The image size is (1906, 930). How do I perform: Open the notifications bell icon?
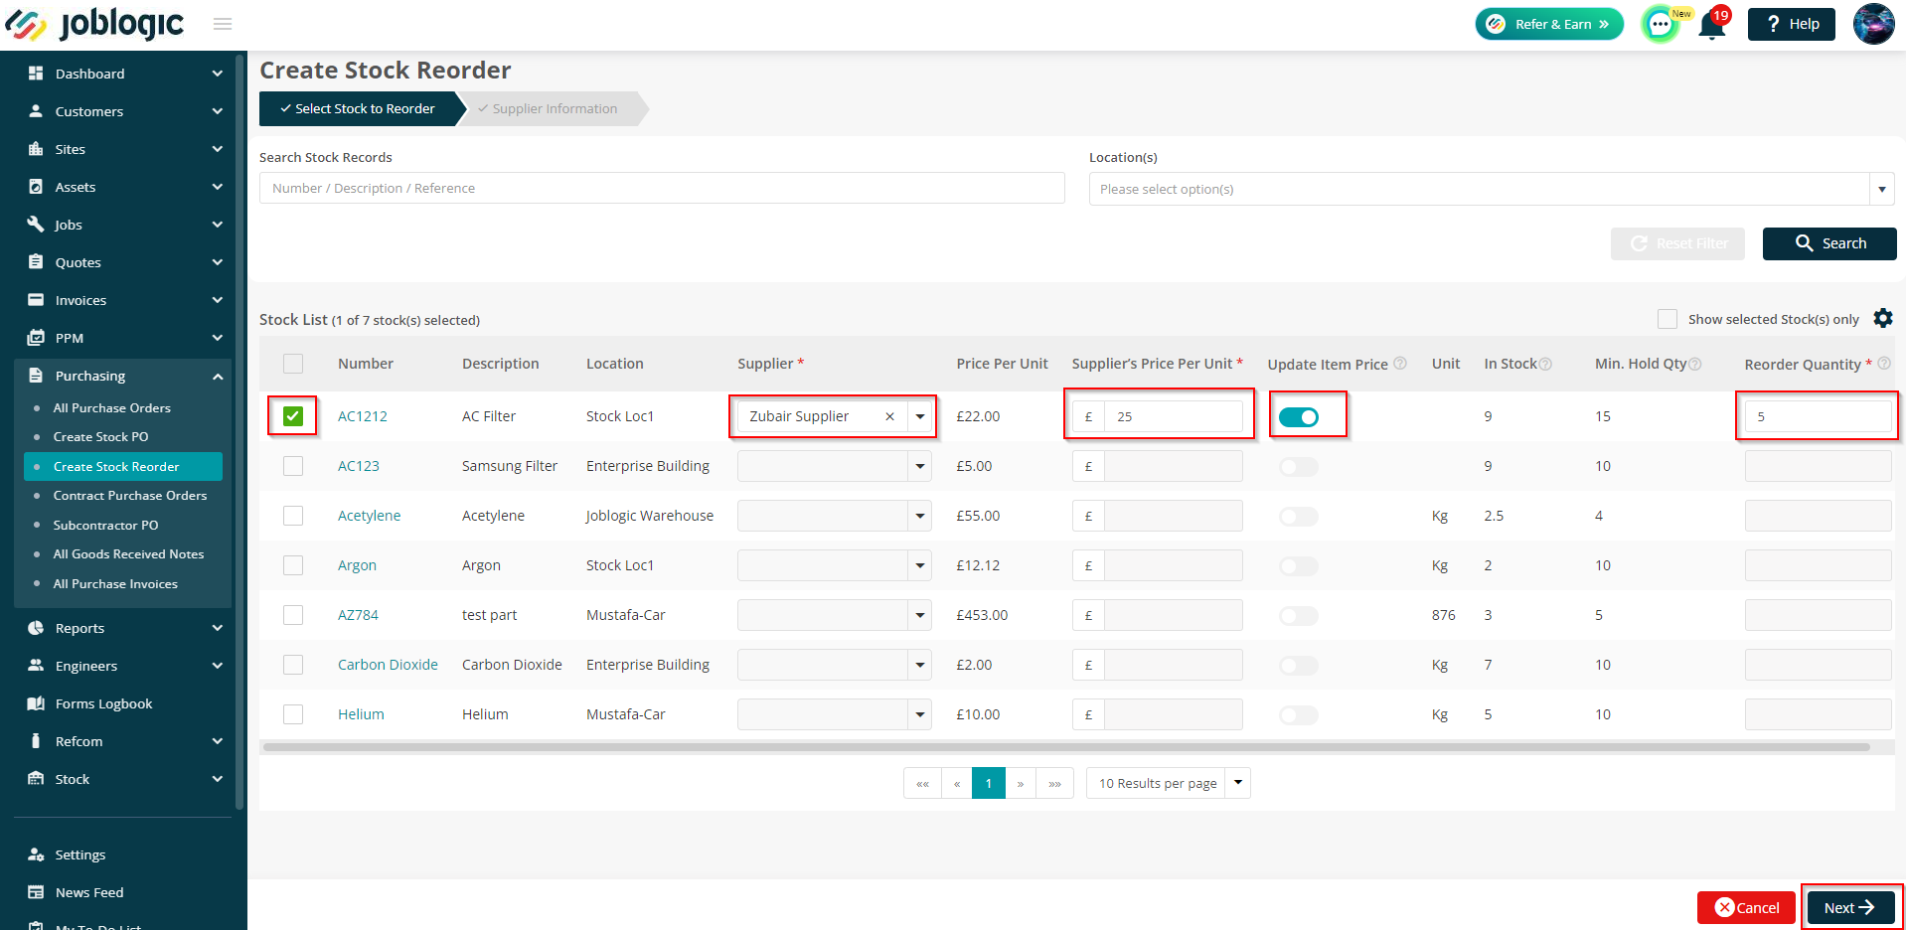[x=1712, y=24]
